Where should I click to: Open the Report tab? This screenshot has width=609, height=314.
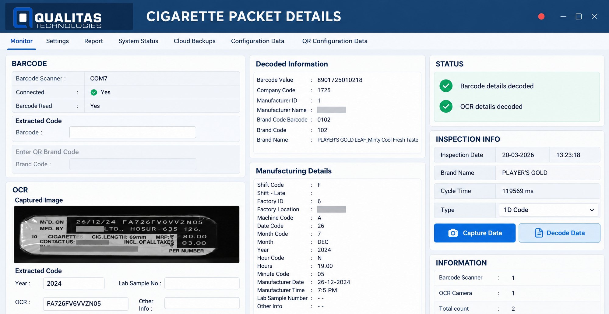point(93,41)
